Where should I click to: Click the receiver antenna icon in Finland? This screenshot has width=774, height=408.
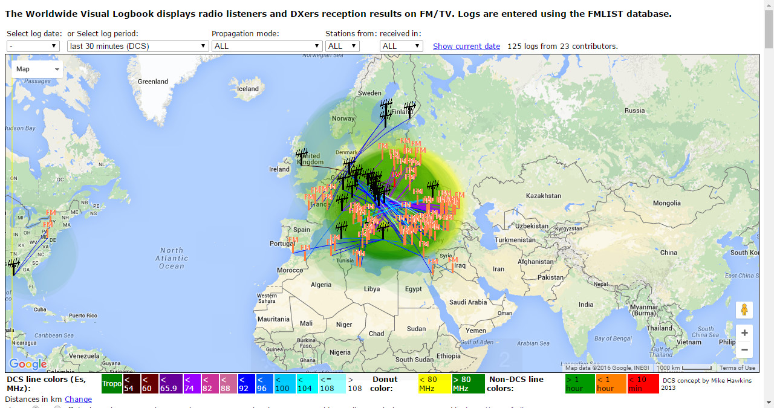pos(409,109)
